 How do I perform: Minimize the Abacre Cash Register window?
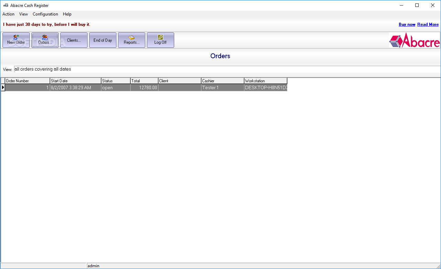(x=401, y=5)
